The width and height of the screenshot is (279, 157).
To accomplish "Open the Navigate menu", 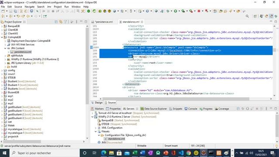I will click(30, 7).
